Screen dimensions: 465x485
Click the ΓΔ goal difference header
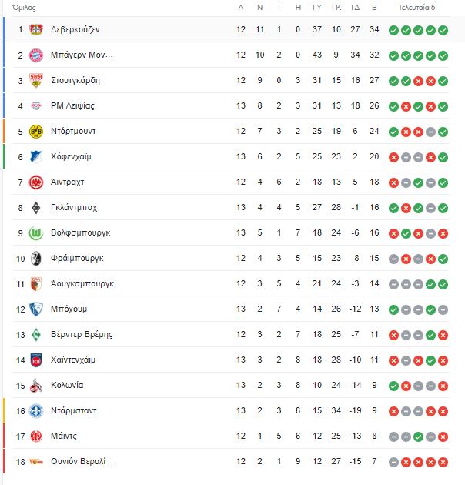[x=355, y=8]
